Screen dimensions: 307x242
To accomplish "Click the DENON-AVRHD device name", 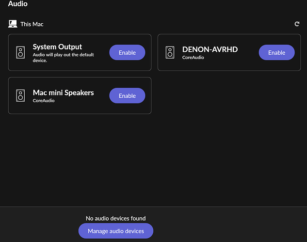I will (x=210, y=49).
